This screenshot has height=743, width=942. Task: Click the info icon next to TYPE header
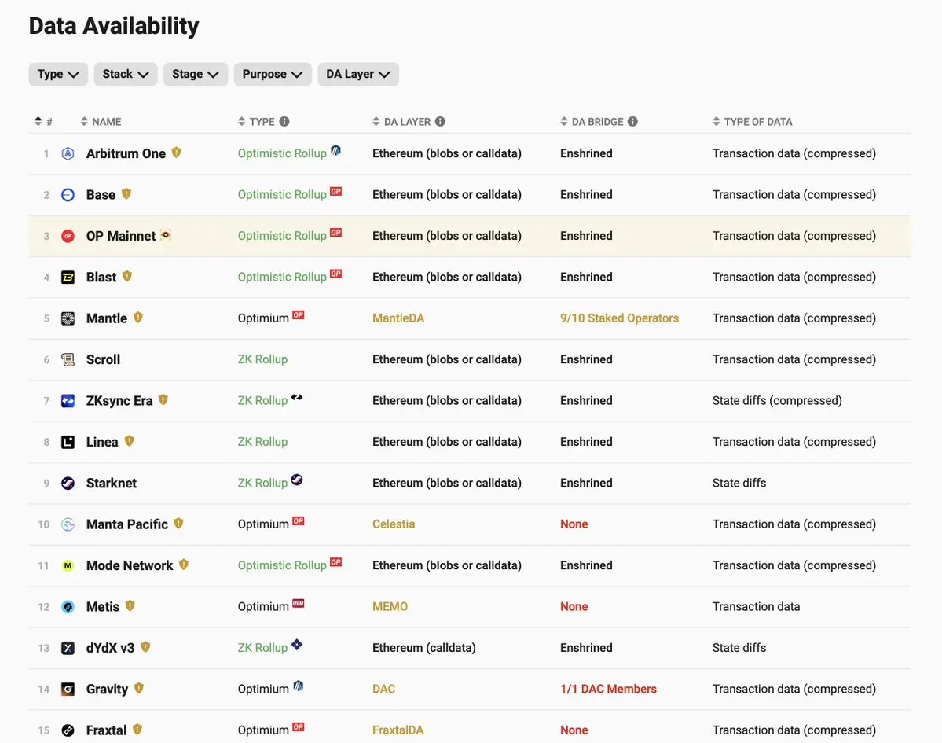coord(284,121)
